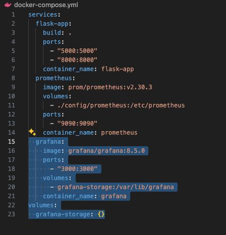Viewport: 226px width, 235px height.
Task: Click the grafana-storage:/var/lib/grafana volume entry
Action: 116,187
